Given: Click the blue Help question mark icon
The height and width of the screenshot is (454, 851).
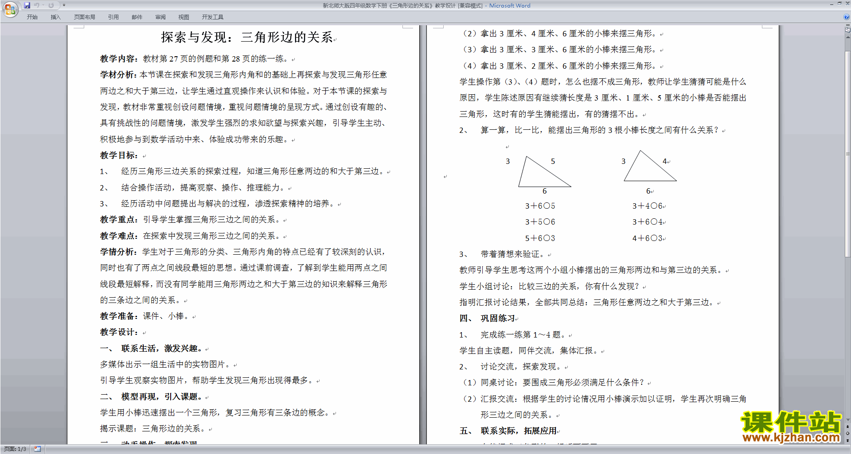Looking at the screenshot, I should [847, 17].
